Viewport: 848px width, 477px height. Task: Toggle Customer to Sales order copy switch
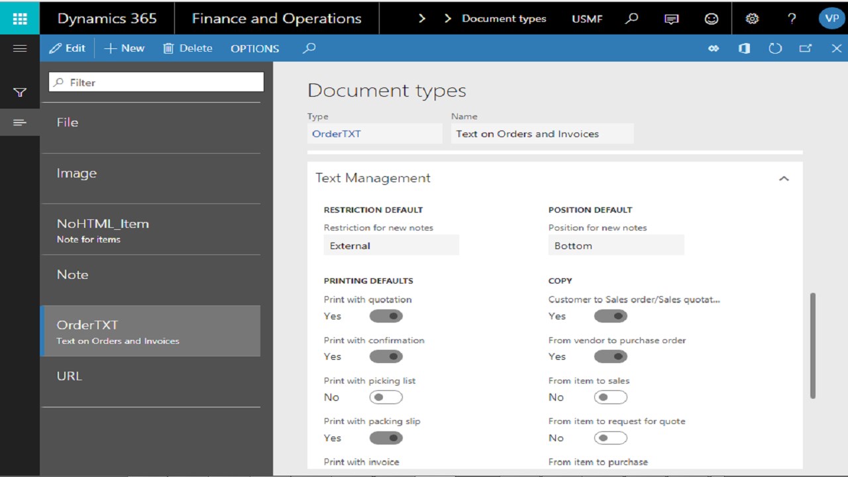click(611, 316)
